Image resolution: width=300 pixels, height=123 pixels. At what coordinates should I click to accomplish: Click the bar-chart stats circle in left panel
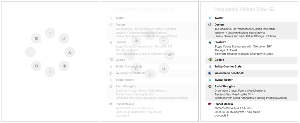tap(50, 72)
